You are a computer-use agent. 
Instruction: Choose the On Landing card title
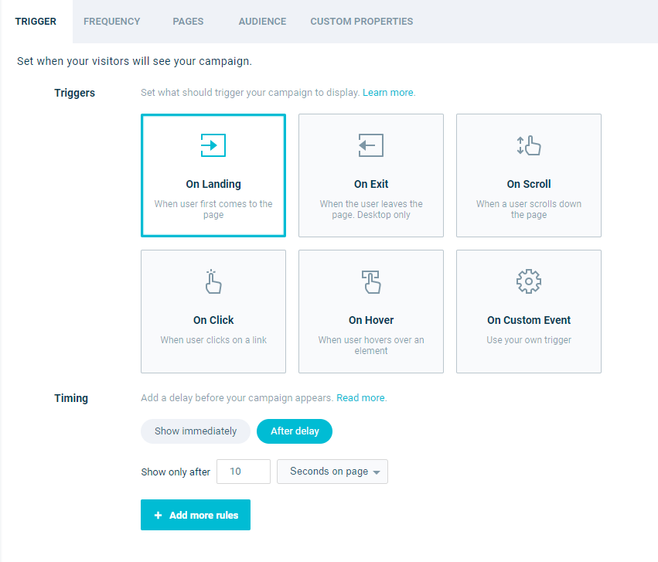click(213, 184)
